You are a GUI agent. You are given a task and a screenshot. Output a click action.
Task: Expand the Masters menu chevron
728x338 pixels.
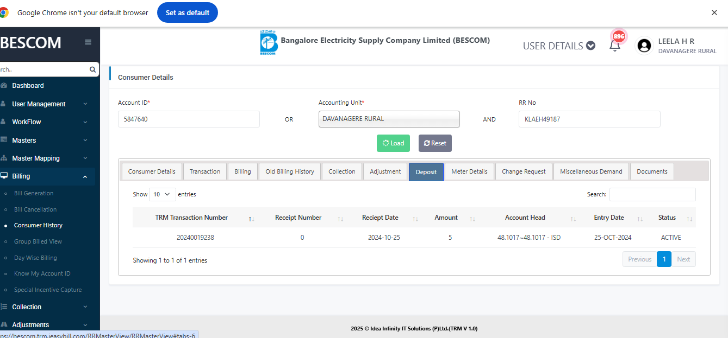pyautogui.click(x=85, y=141)
